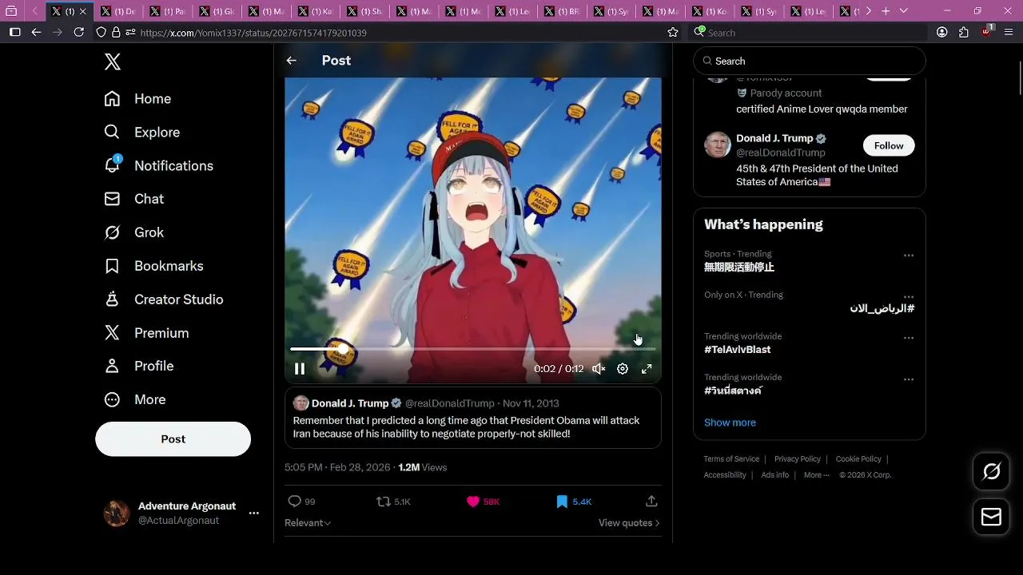Enter fullscreen video mode
Image resolution: width=1023 pixels, height=575 pixels.
(x=647, y=369)
